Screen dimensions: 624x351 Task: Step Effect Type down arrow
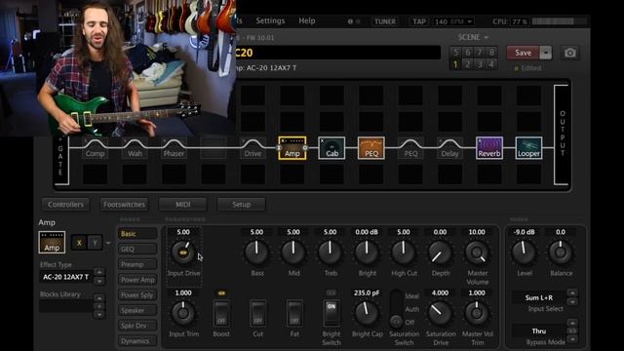(99, 281)
